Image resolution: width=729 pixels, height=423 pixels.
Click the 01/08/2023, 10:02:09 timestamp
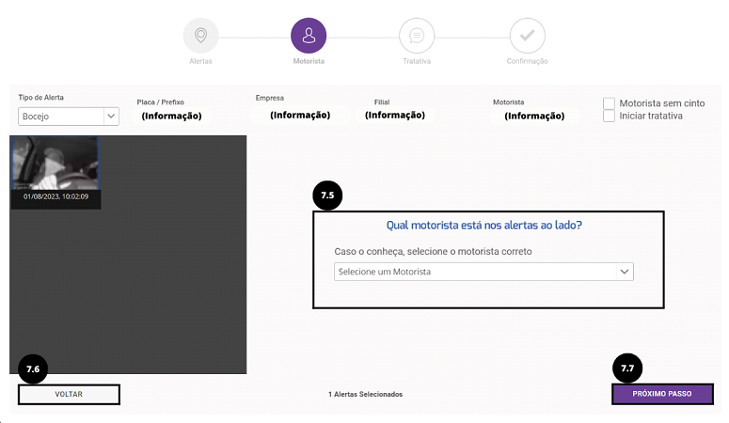click(x=55, y=196)
